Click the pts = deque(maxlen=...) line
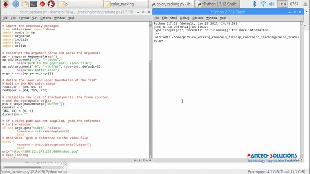This screenshot has height=174, width=310. [x=33, y=104]
